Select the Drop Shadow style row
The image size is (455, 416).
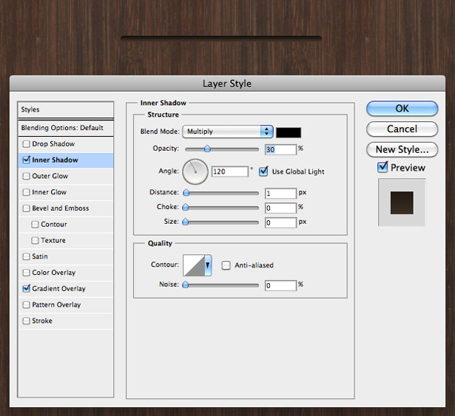click(66, 144)
